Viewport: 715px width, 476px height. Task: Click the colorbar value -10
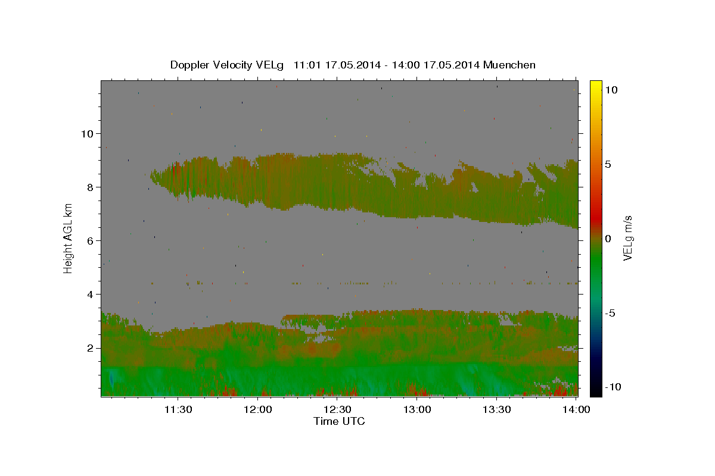click(613, 387)
